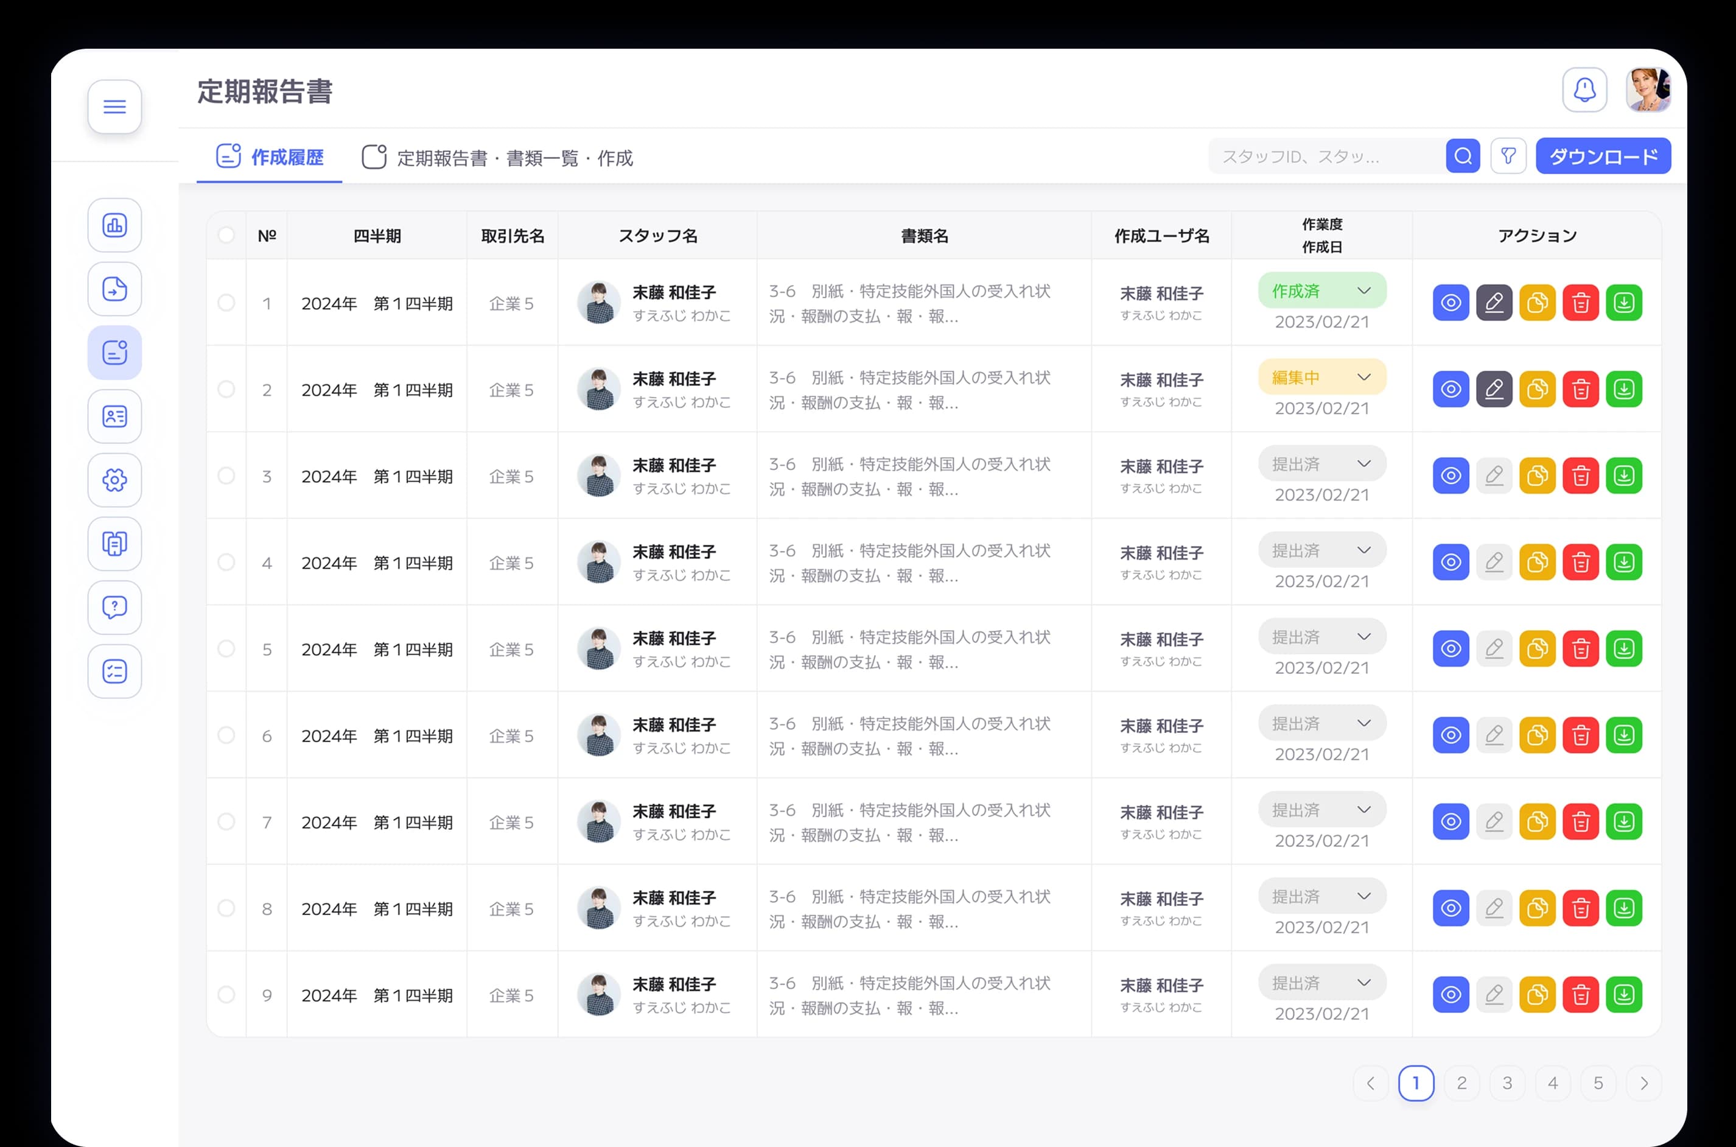
Task: Expand the 編集中 status dropdown in row 2
Action: pyautogui.click(x=1322, y=377)
